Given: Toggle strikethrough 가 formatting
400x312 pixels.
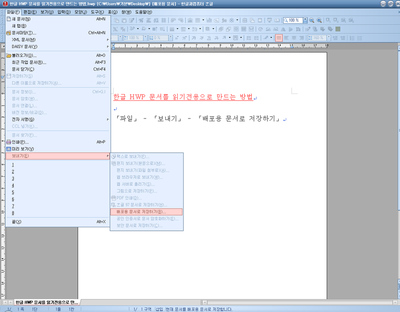Looking at the screenshot, I should click(216, 38).
